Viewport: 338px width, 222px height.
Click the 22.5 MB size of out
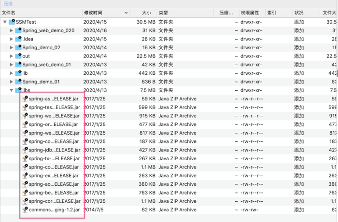pyautogui.click(x=146, y=56)
